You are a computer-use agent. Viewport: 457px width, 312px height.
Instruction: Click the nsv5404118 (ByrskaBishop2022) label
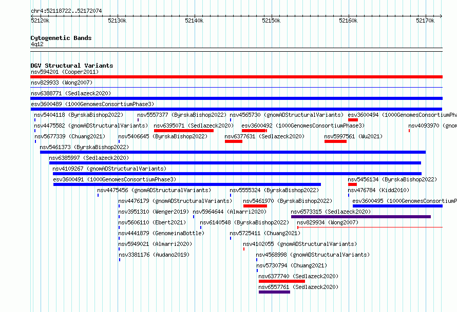coord(79,115)
